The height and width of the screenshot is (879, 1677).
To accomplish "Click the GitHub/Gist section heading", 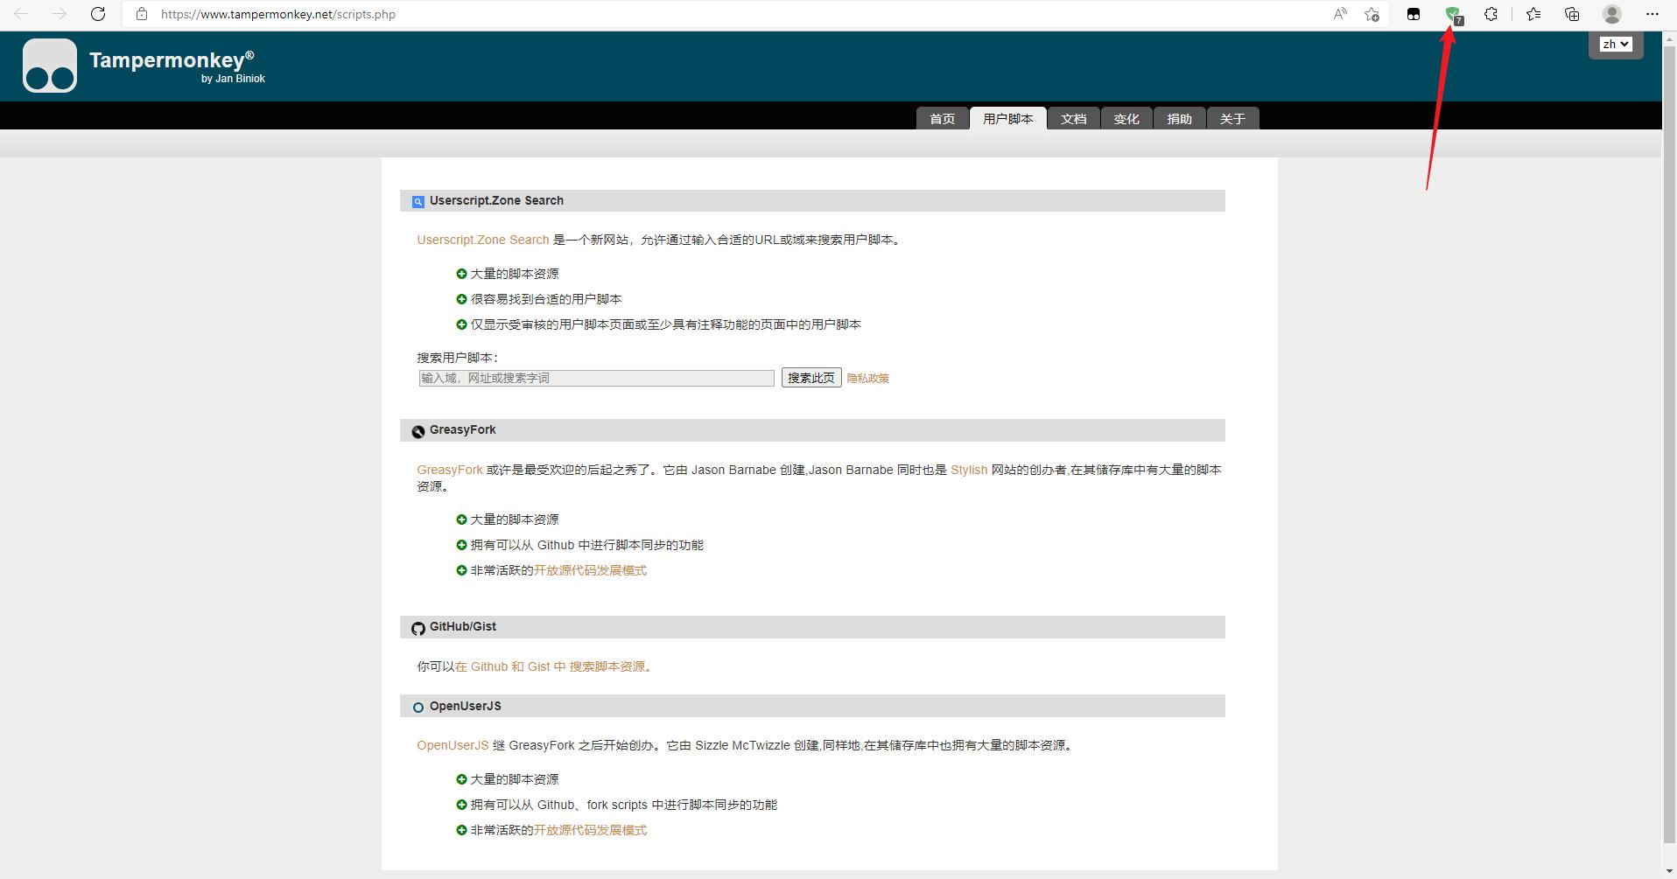I will (462, 626).
